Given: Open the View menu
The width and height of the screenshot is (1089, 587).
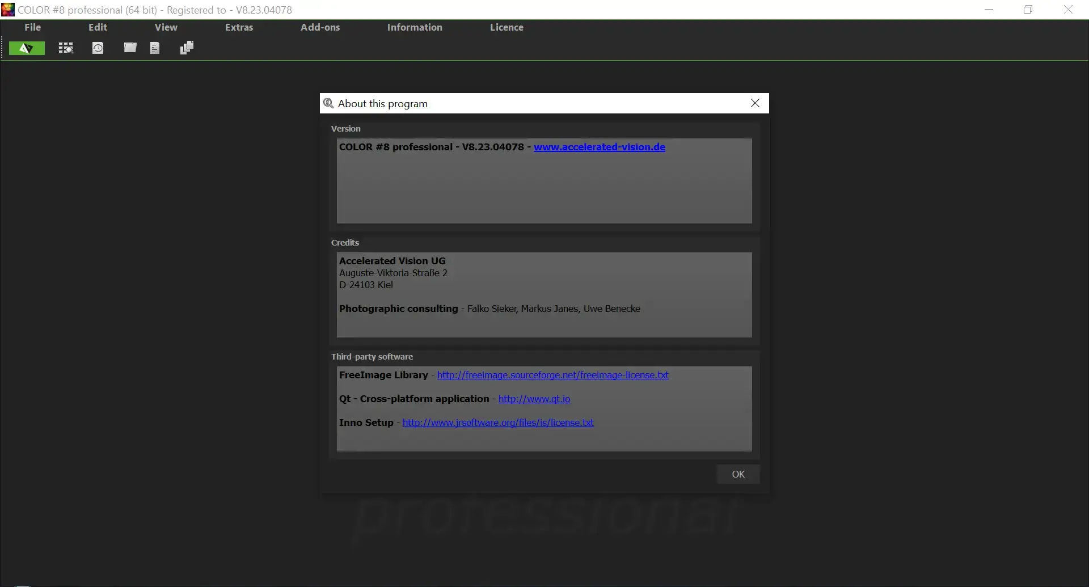Looking at the screenshot, I should 165,27.
